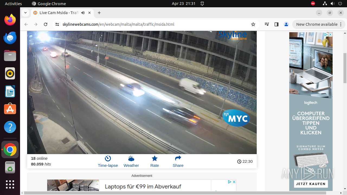Screen dimensions: 347x195
Task: Go back to previous page
Action: (x=26, y=24)
